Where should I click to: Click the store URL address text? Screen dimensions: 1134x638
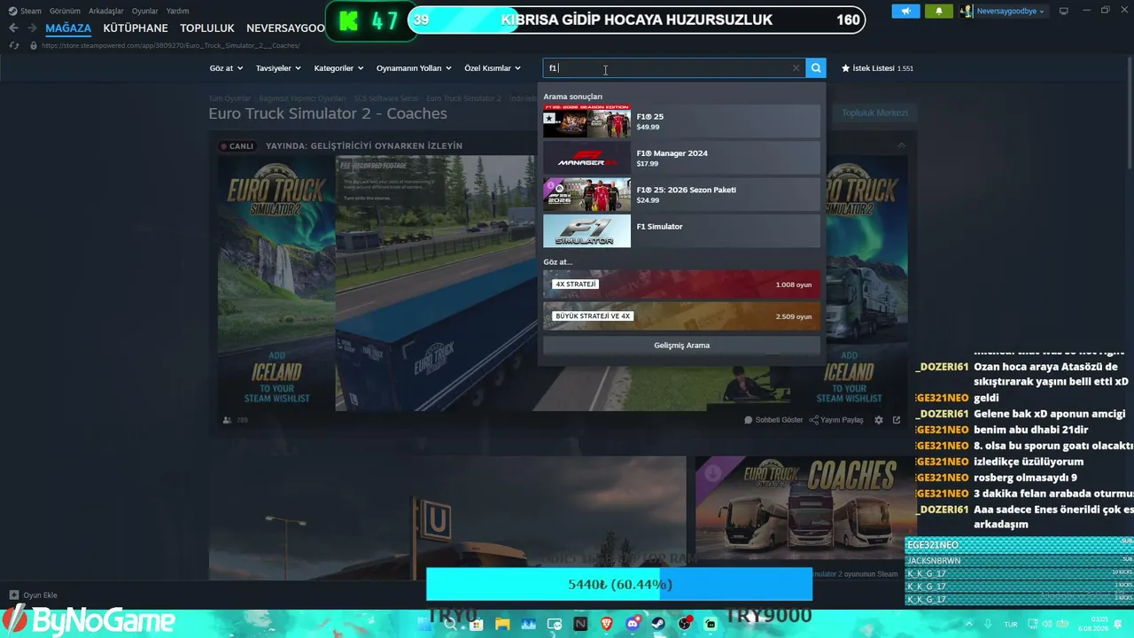click(170, 45)
